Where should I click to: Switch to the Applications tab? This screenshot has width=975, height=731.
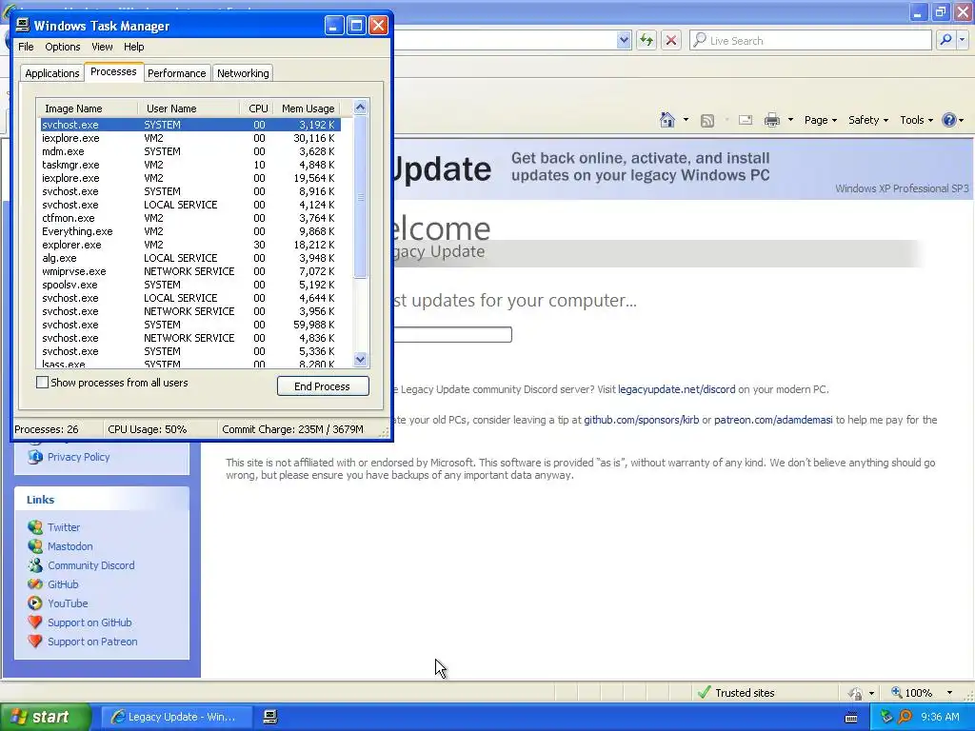point(52,73)
